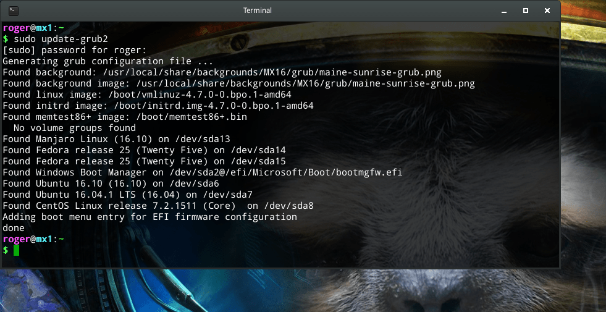Image resolution: width=606 pixels, height=312 pixels.
Task: Click the Windows Boot Manager bootmgfw.efi line
Action: [203, 172]
